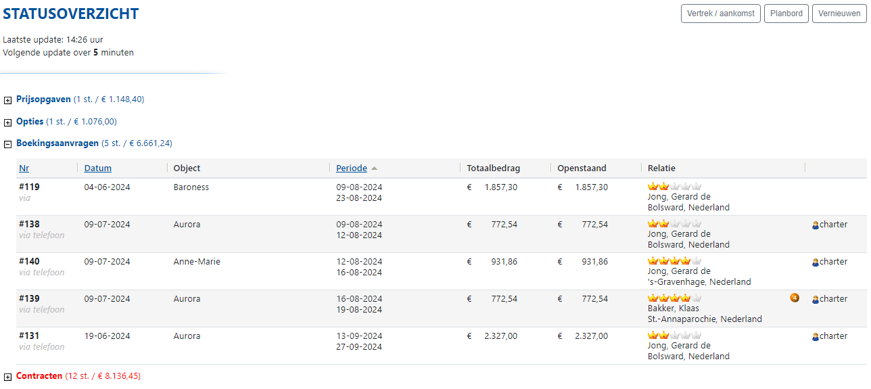
Task: Click the charter user icon in row #140
Action: tap(816, 262)
